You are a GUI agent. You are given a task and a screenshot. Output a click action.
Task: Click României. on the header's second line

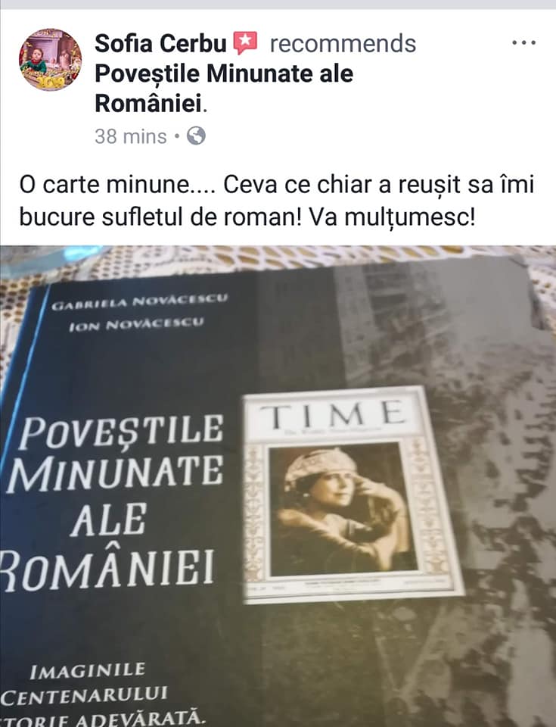pyautogui.click(x=151, y=104)
